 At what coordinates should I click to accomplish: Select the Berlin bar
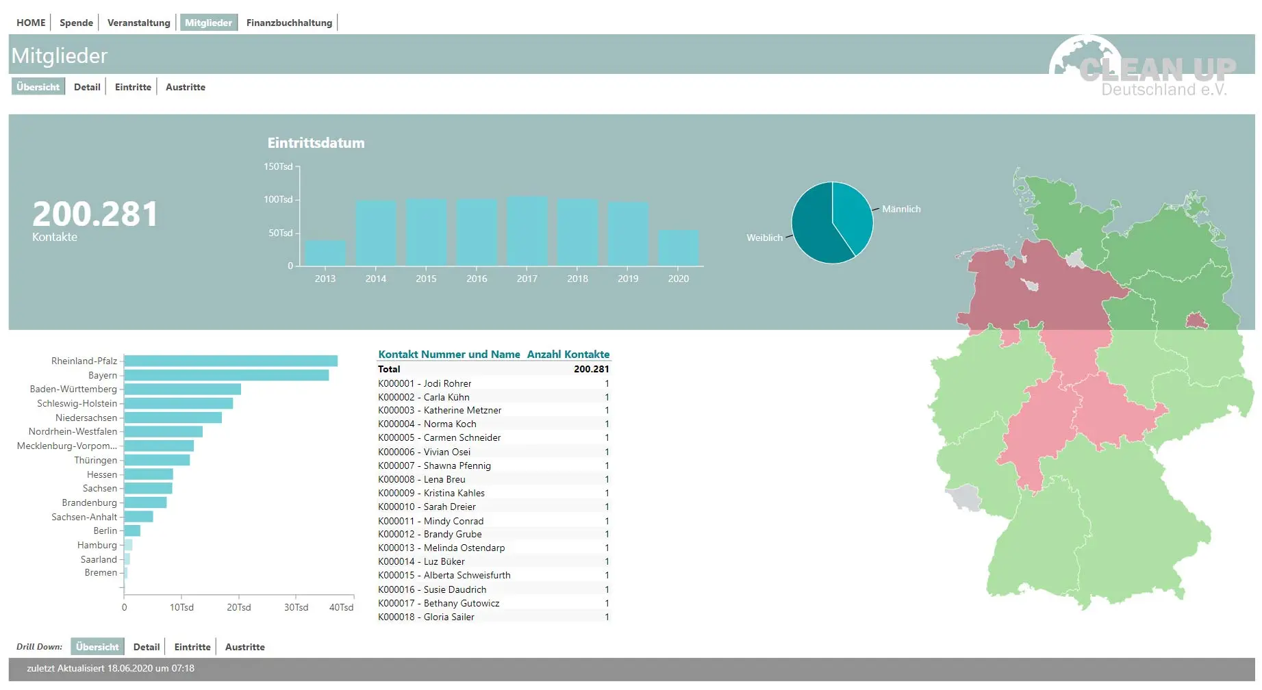click(132, 531)
